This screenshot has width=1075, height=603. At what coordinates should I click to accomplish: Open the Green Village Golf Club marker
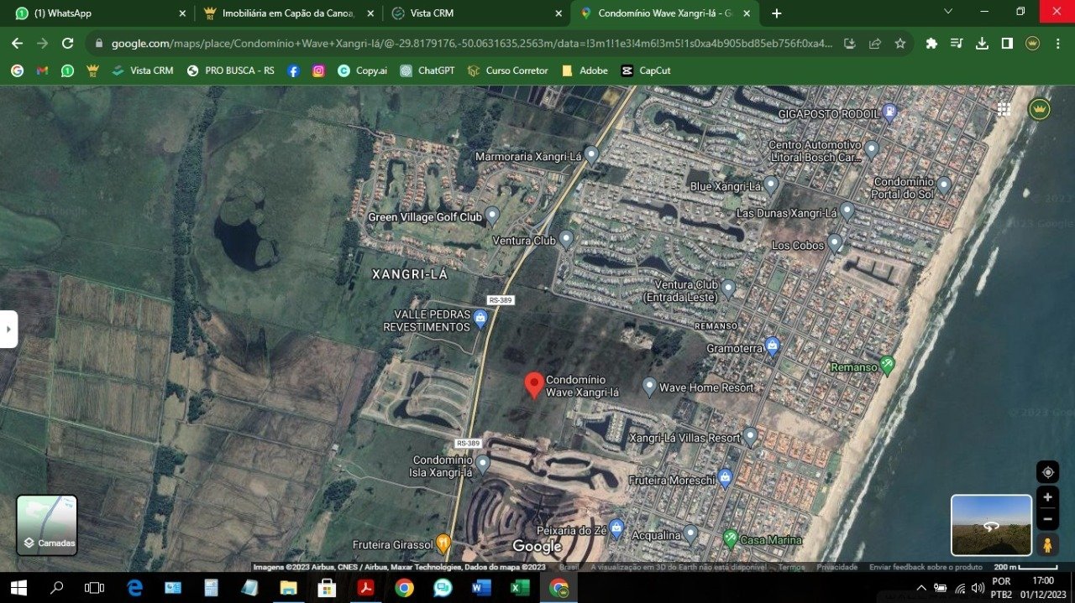pos(492,216)
